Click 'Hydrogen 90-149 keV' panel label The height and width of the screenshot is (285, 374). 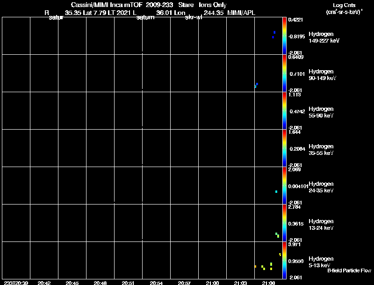pos(323,75)
